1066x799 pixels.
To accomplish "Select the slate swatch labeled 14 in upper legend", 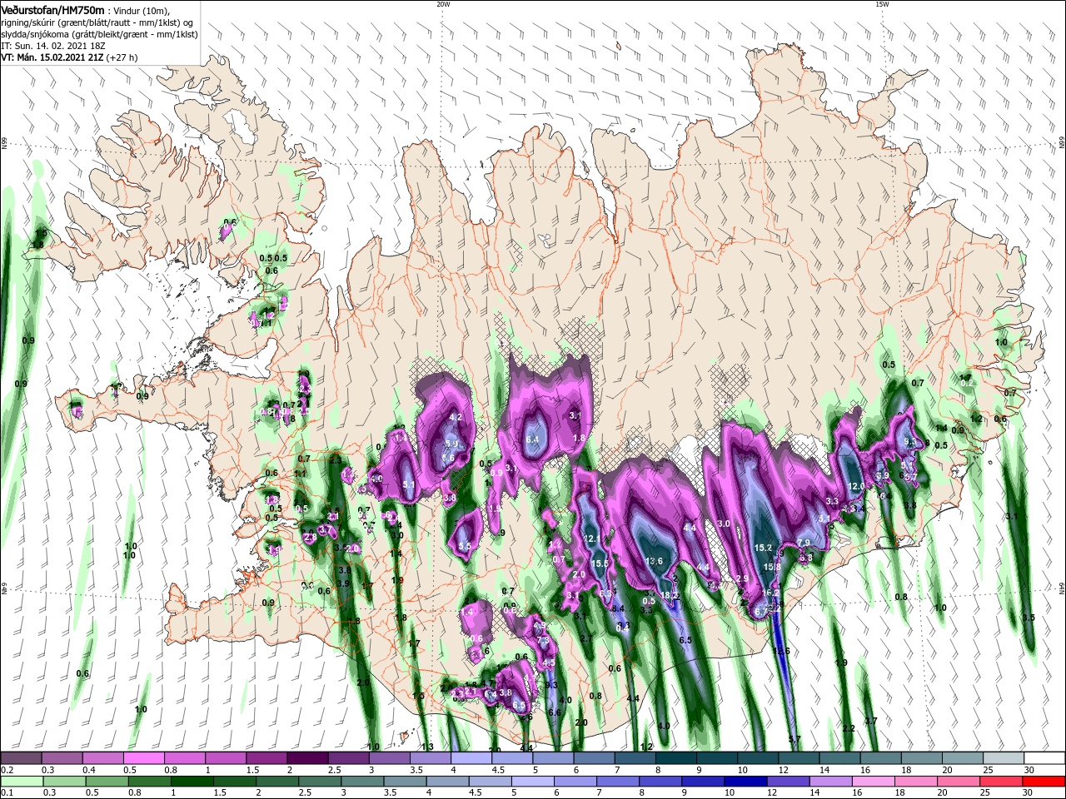I will pyautogui.click(x=839, y=758).
